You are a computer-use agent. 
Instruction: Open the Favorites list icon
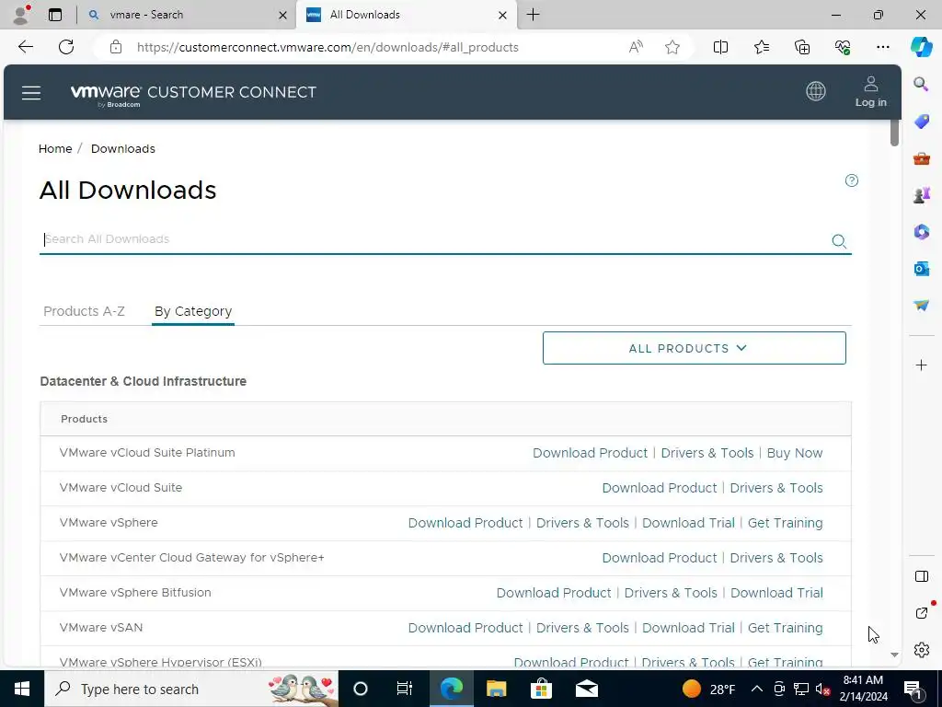(761, 47)
